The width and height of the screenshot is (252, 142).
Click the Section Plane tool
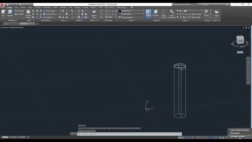click(94, 14)
